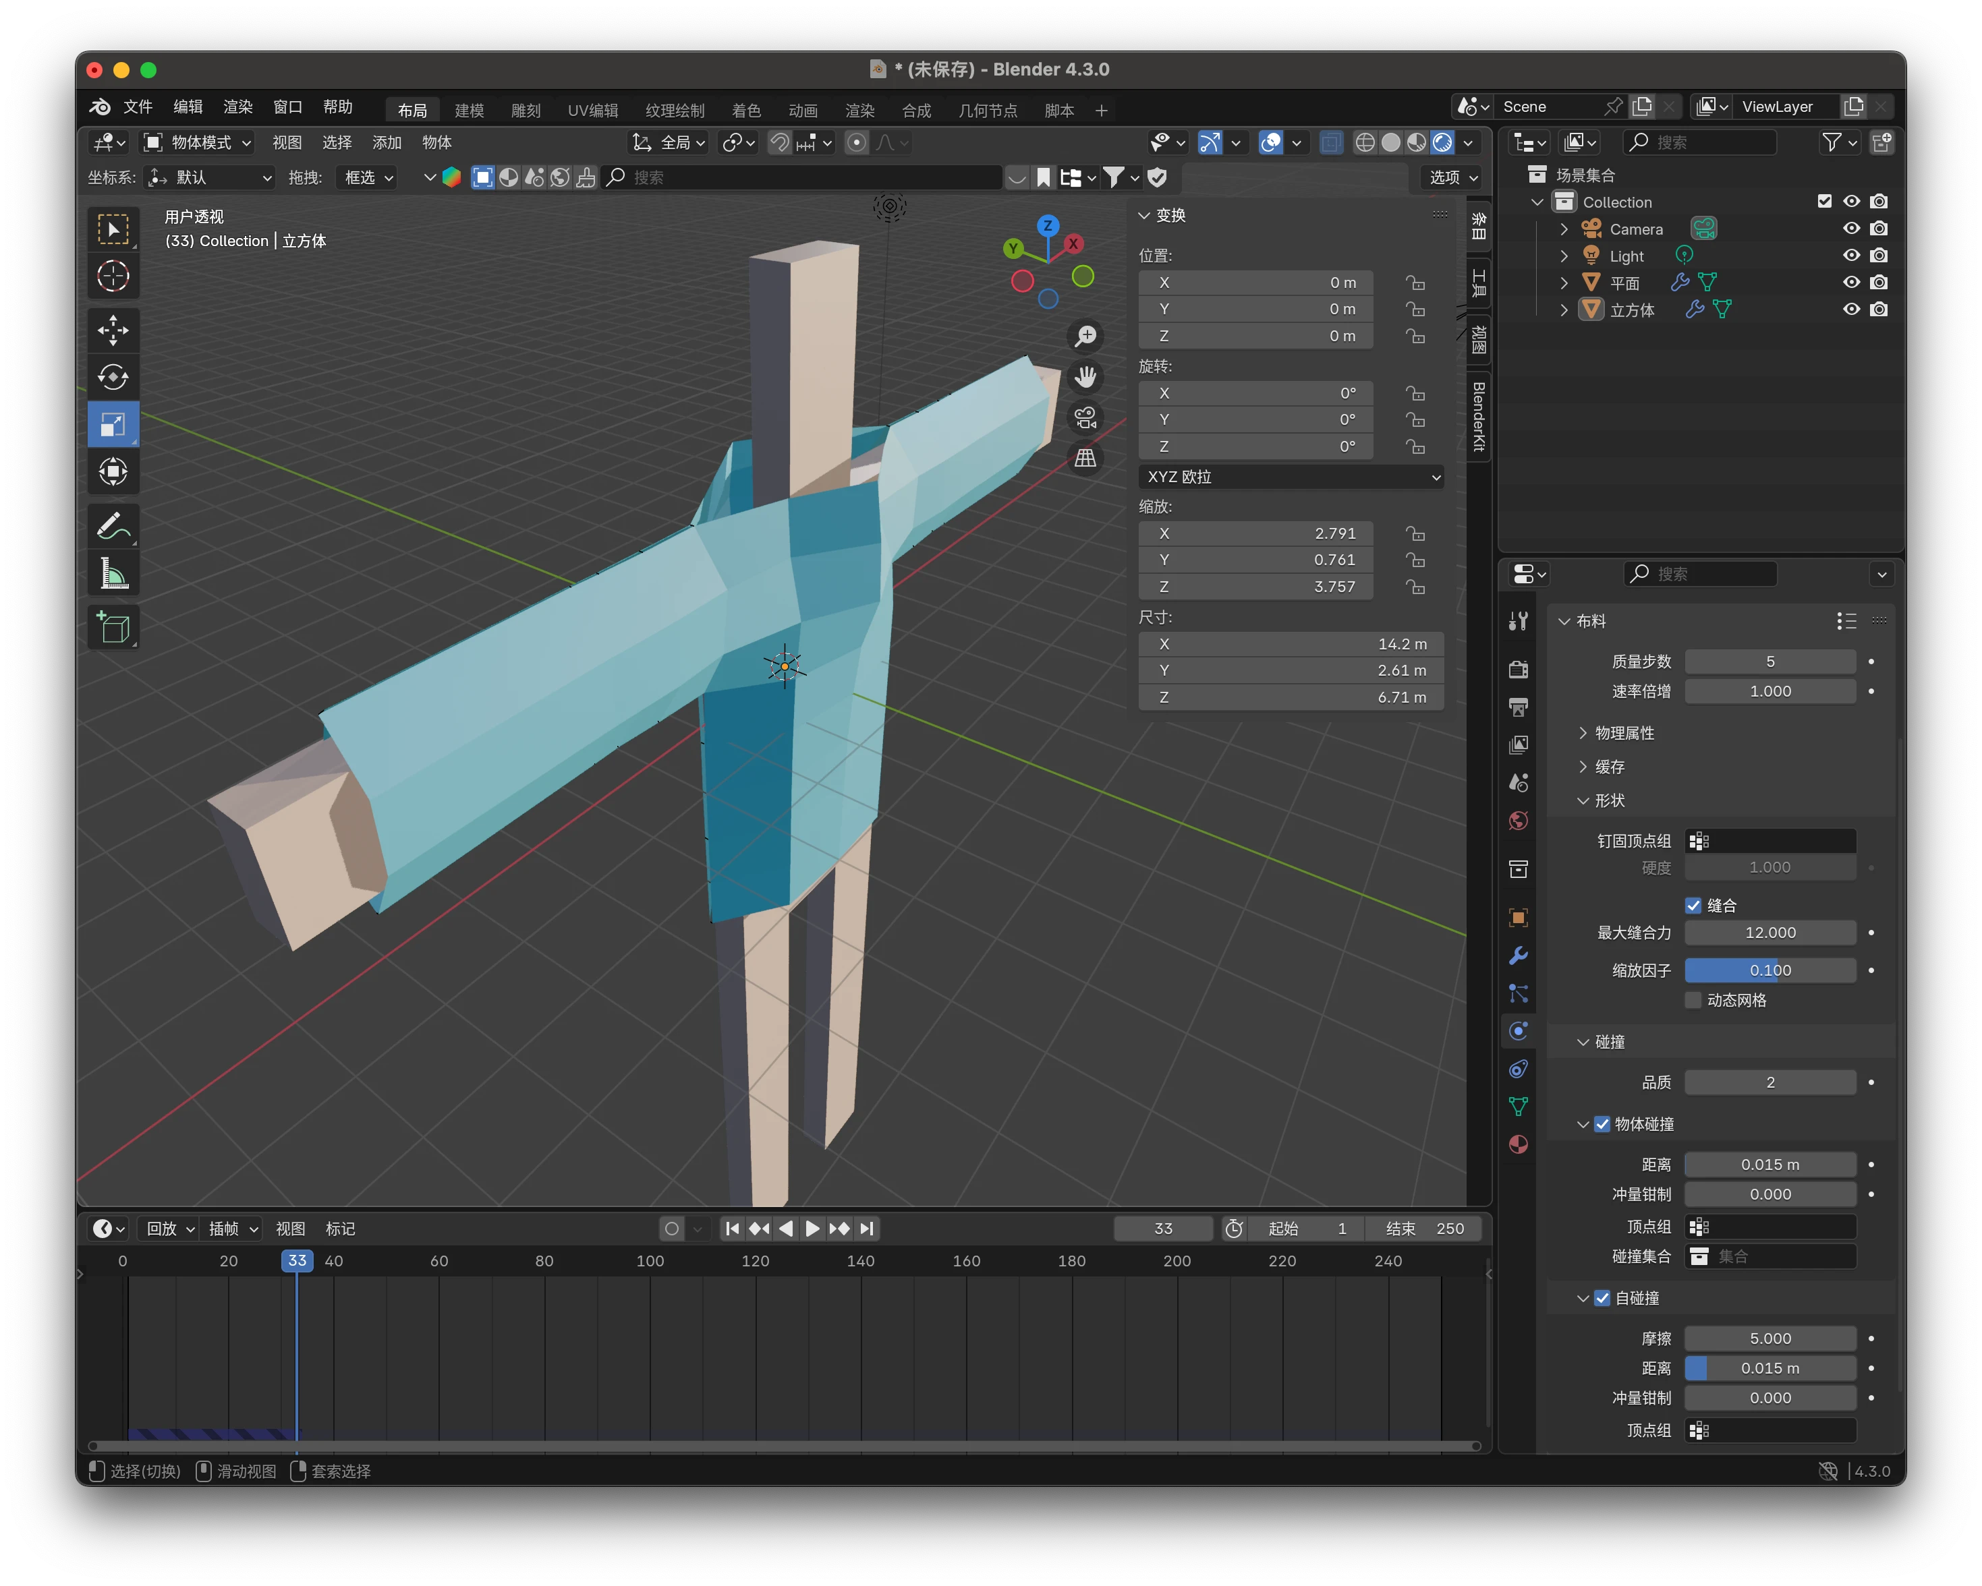Switch to rendered viewport shading

1442,142
